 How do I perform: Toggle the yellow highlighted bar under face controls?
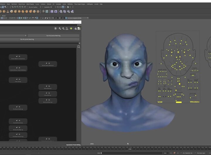(x=178, y=102)
